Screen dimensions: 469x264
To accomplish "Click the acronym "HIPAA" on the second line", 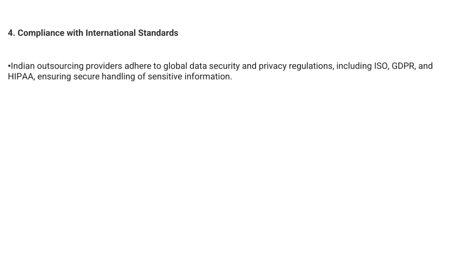I will 21,77.
